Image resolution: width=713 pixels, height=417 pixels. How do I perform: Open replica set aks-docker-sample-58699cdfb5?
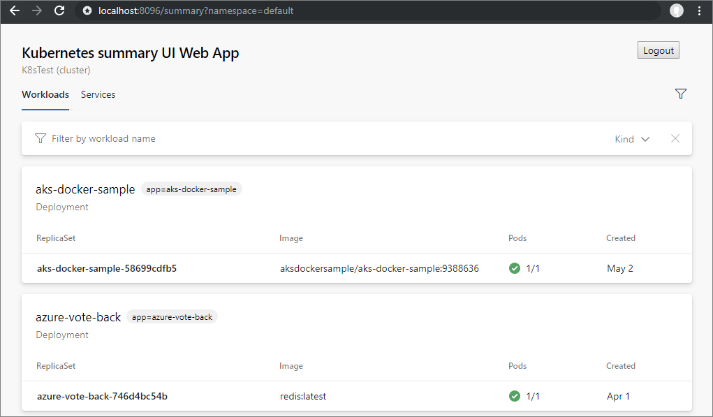coord(107,268)
